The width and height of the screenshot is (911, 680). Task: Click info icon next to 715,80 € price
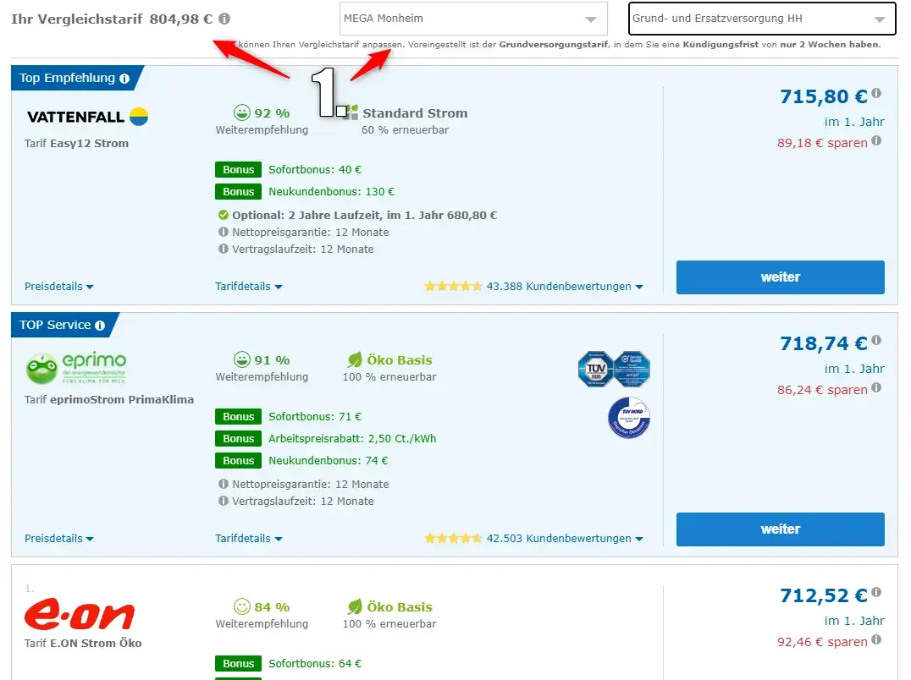pos(876,93)
